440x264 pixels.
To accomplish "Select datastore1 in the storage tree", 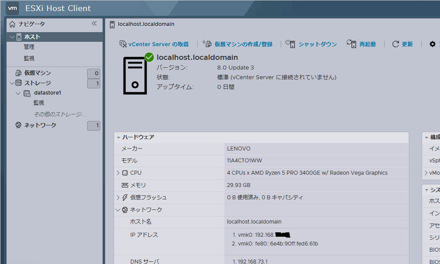I will point(48,93).
